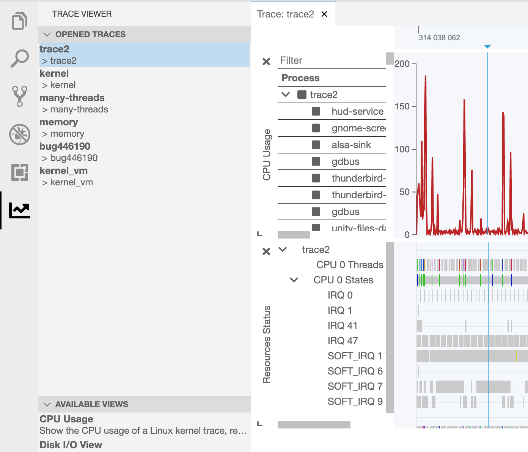Select the AVAILABLE VIEWS header

tap(91, 404)
